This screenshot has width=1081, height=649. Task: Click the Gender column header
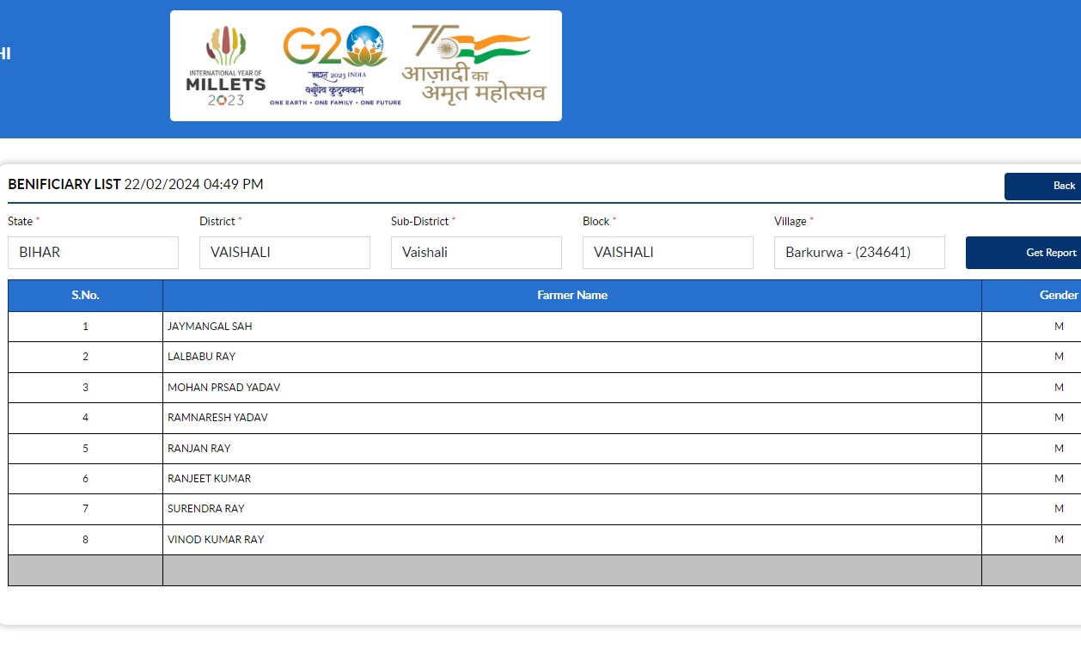1058,296
